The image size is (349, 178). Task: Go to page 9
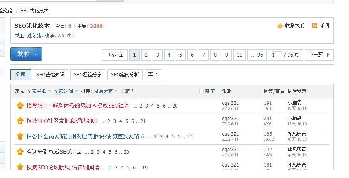click(x=226, y=55)
